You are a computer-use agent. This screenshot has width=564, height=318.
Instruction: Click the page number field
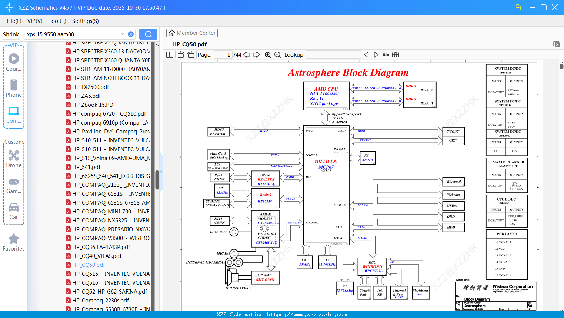click(x=223, y=54)
